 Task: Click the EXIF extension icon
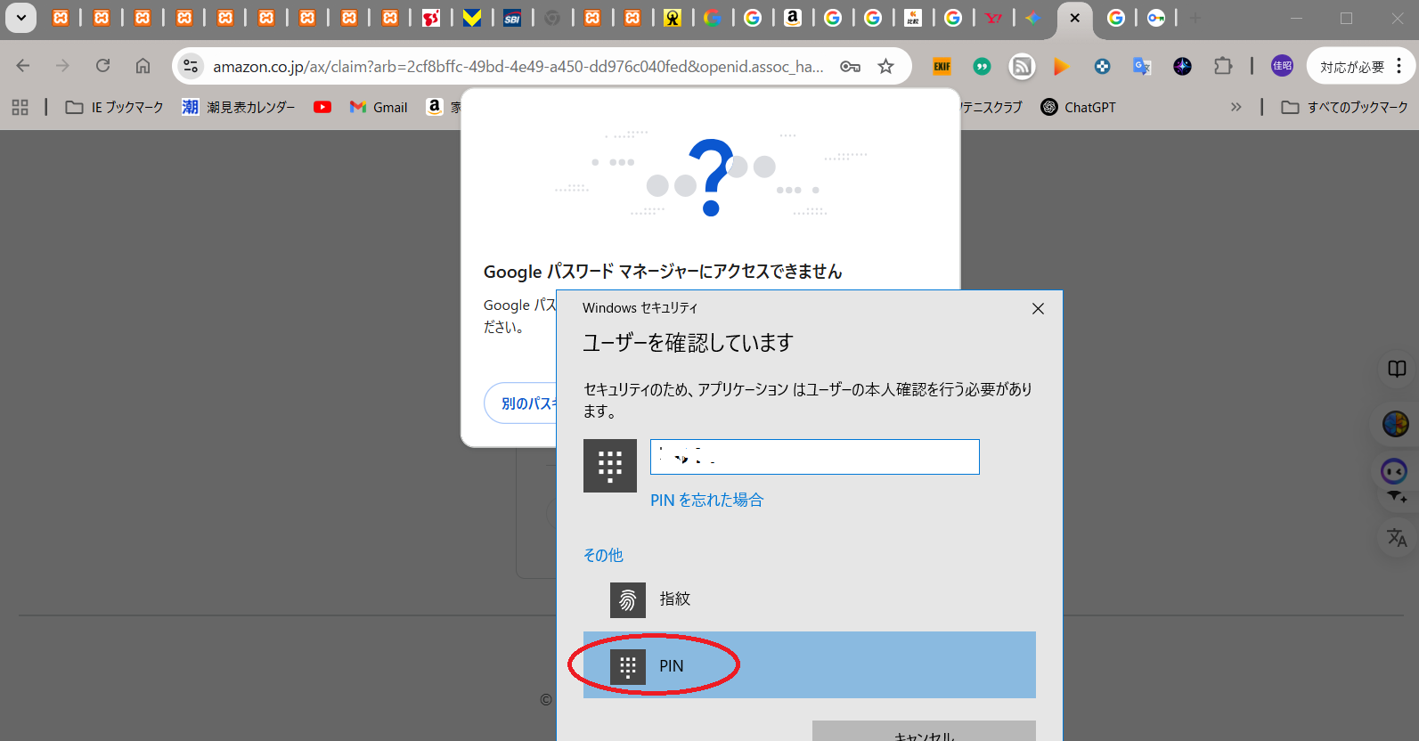point(942,67)
